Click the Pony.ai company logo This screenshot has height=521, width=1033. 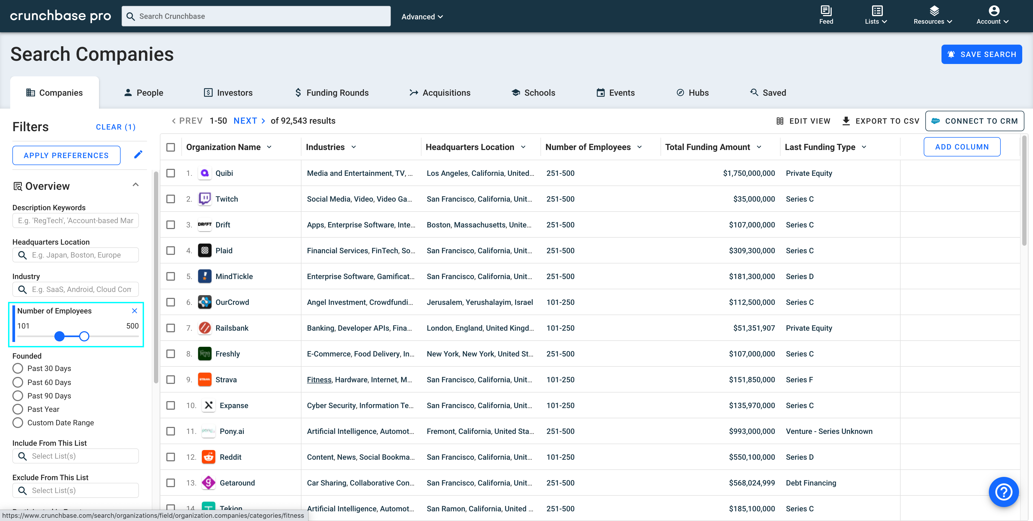209,431
